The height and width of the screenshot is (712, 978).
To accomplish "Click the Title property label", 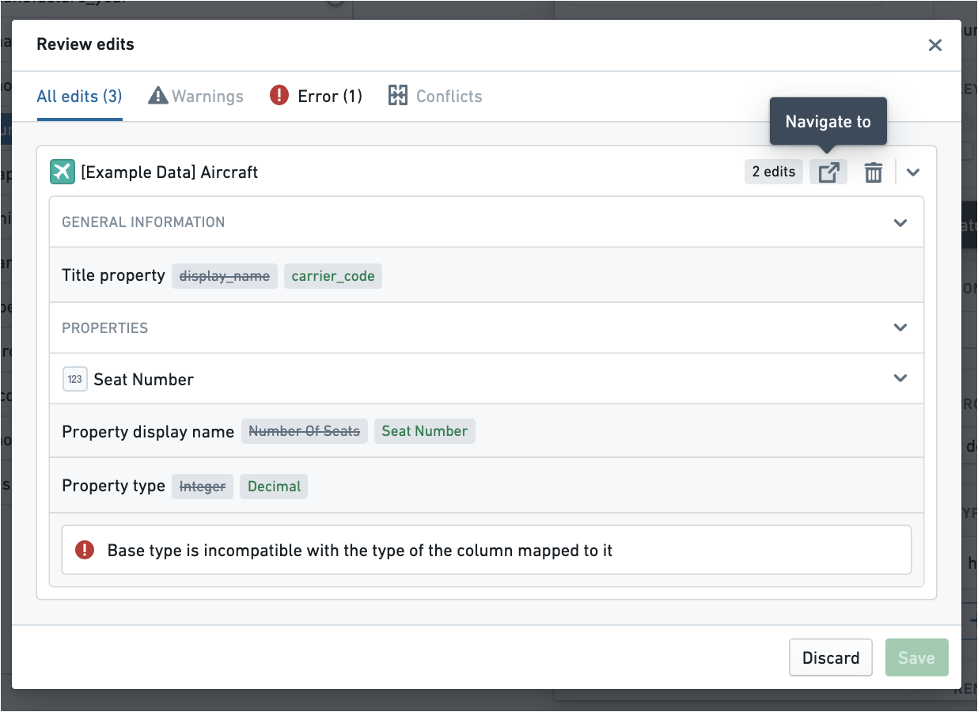I will coord(113,275).
